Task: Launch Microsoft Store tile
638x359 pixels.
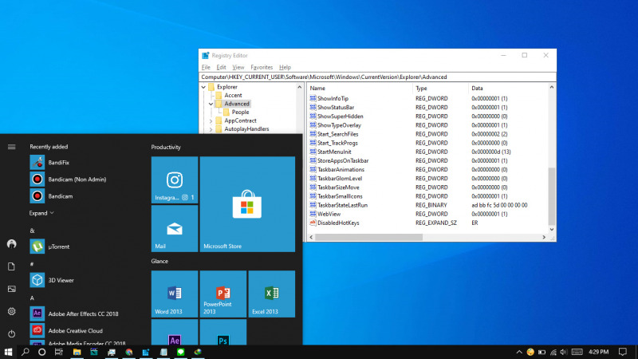Action: pos(247,204)
